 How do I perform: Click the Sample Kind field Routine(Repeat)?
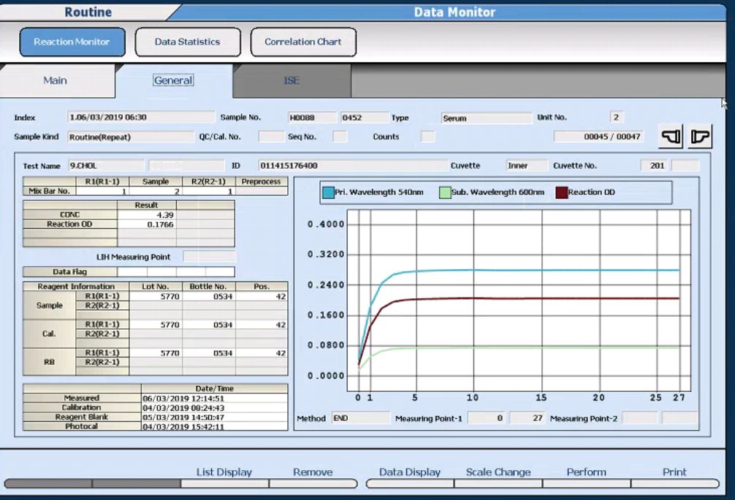(130, 137)
